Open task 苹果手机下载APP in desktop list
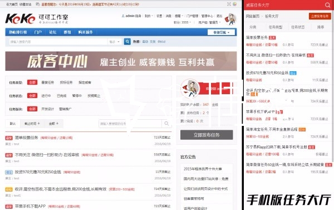 (30, 206)
